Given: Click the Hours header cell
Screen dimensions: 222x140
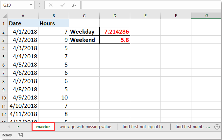Looking at the screenshot, I should (53, 23).
